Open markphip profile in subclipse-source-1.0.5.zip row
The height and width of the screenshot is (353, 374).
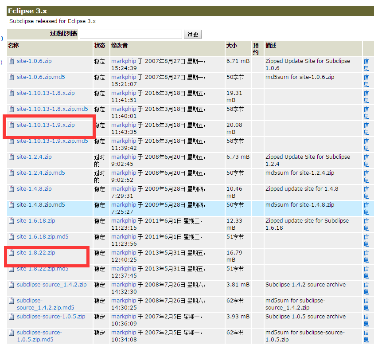point(124,317)
